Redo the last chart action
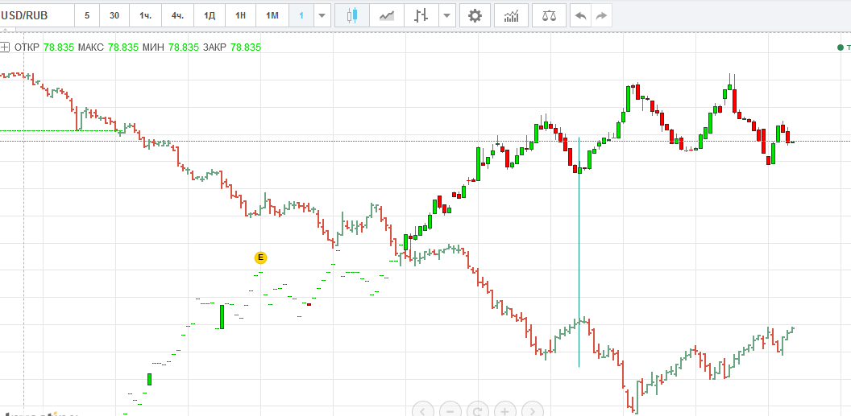851x416 pixels. pyautogui.click(x=601, y=15)
